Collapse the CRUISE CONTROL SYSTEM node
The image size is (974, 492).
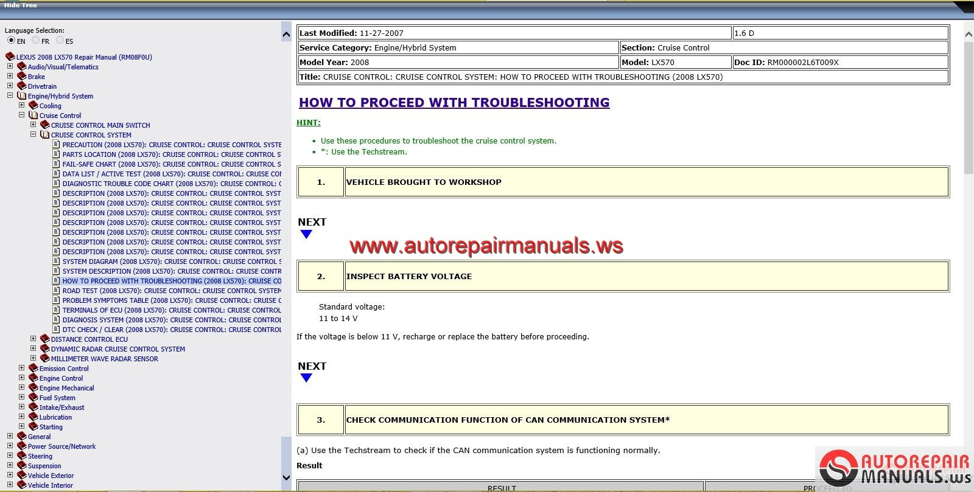click(x=33, y=134)
